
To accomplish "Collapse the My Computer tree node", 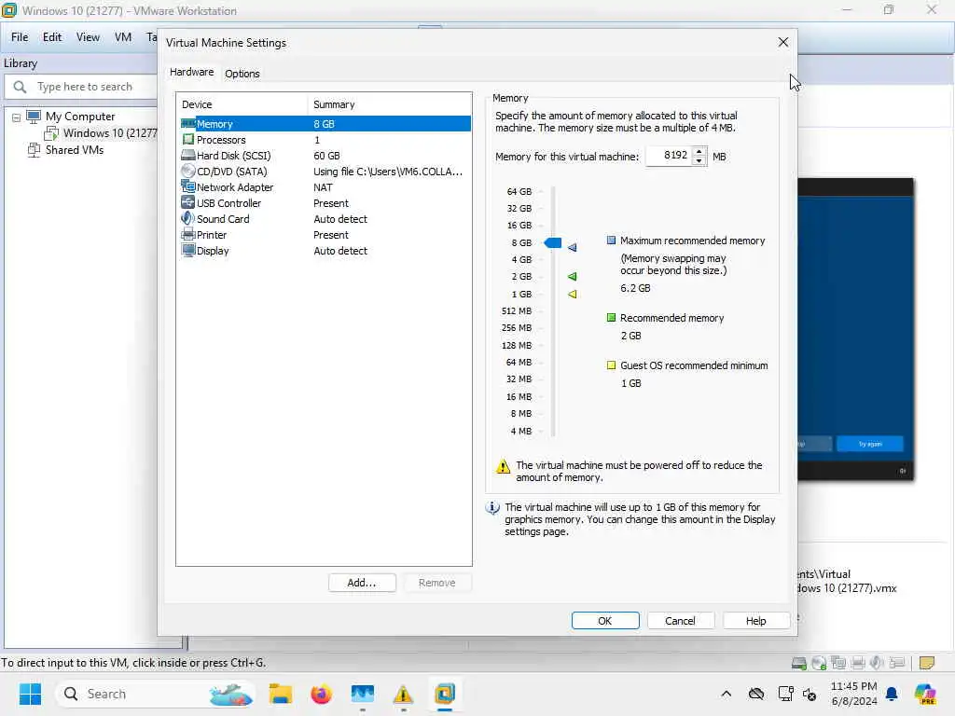I will tap(17, 117).
